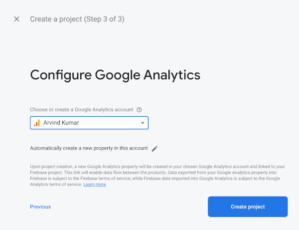The width and height of the screenshot is (299, 230).
Task: Expand the account dropdown arrow
Action: click(x=143, y=123)
